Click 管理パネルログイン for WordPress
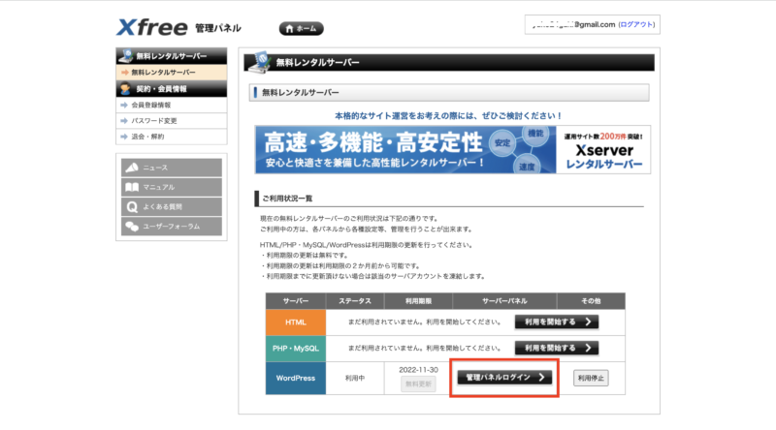This screenshot has height=430, width=776. coord(504,377)
